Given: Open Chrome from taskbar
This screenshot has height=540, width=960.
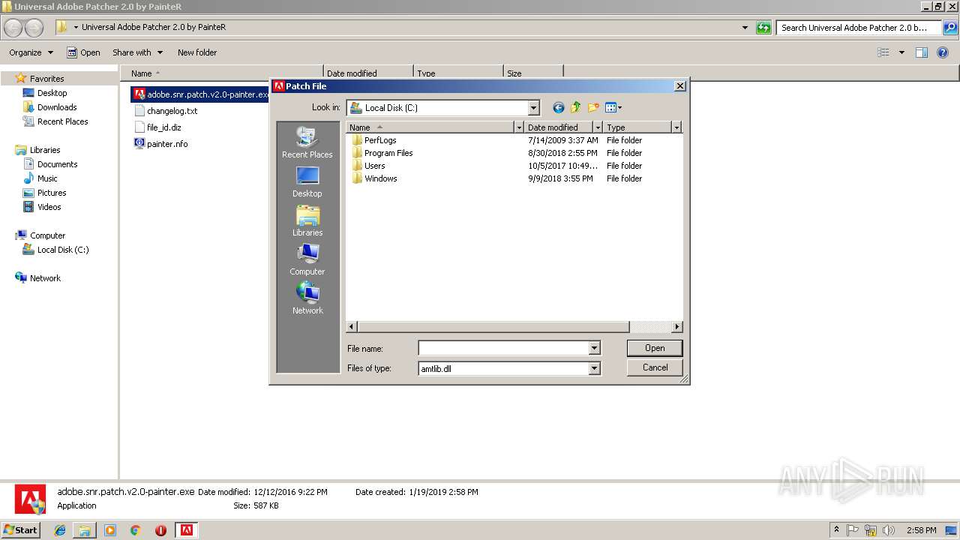Looking at the screenshot, I should pyautogui.click(x=135, y=530).
